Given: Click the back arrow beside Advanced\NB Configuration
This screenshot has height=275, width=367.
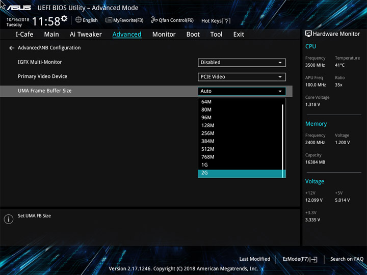Looking at the screenshot, I should (12, 48).
